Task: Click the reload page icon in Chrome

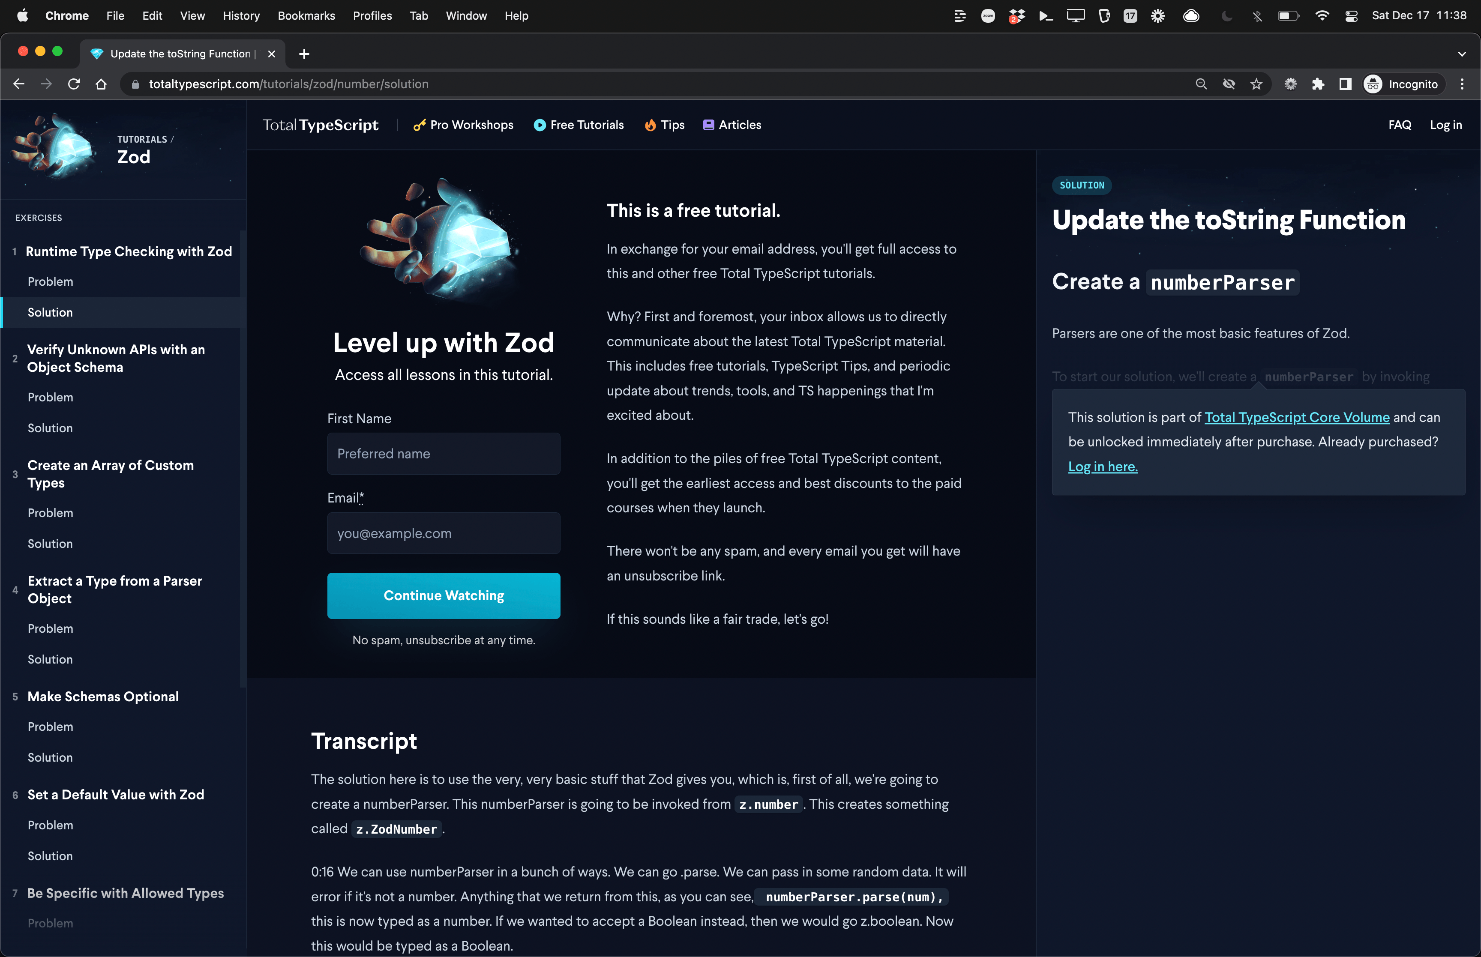Action: [74, 84]
